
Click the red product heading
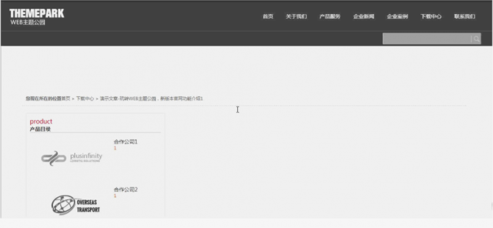click(41, 121)
